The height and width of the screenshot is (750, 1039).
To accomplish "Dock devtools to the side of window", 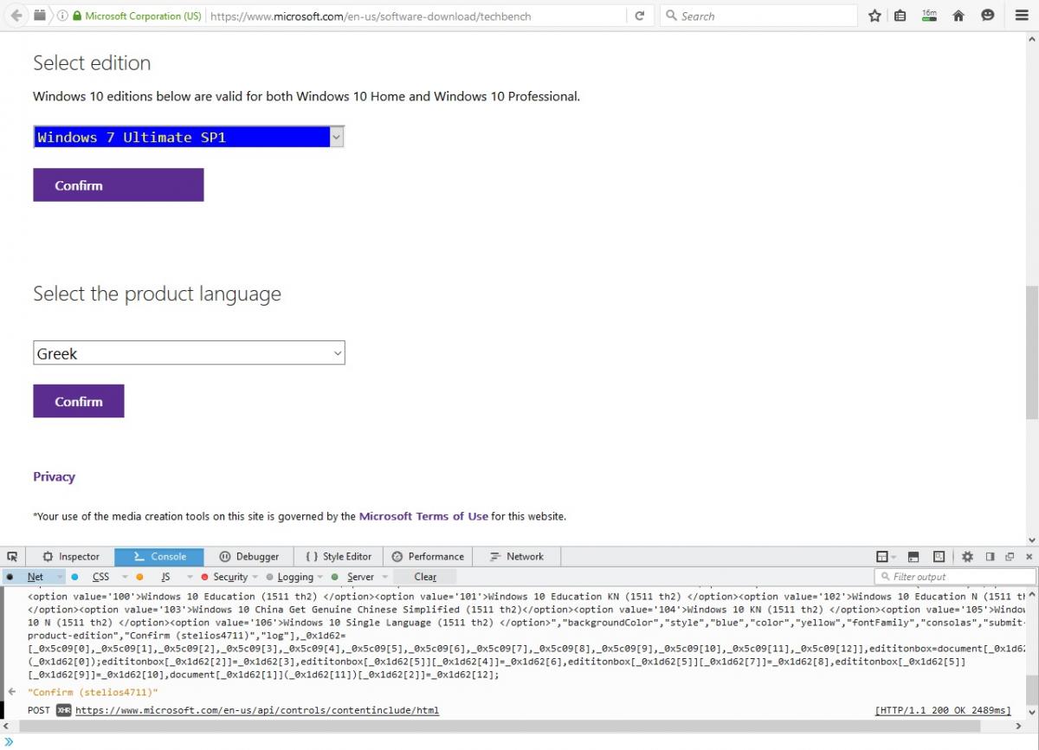I will [990, 557].
